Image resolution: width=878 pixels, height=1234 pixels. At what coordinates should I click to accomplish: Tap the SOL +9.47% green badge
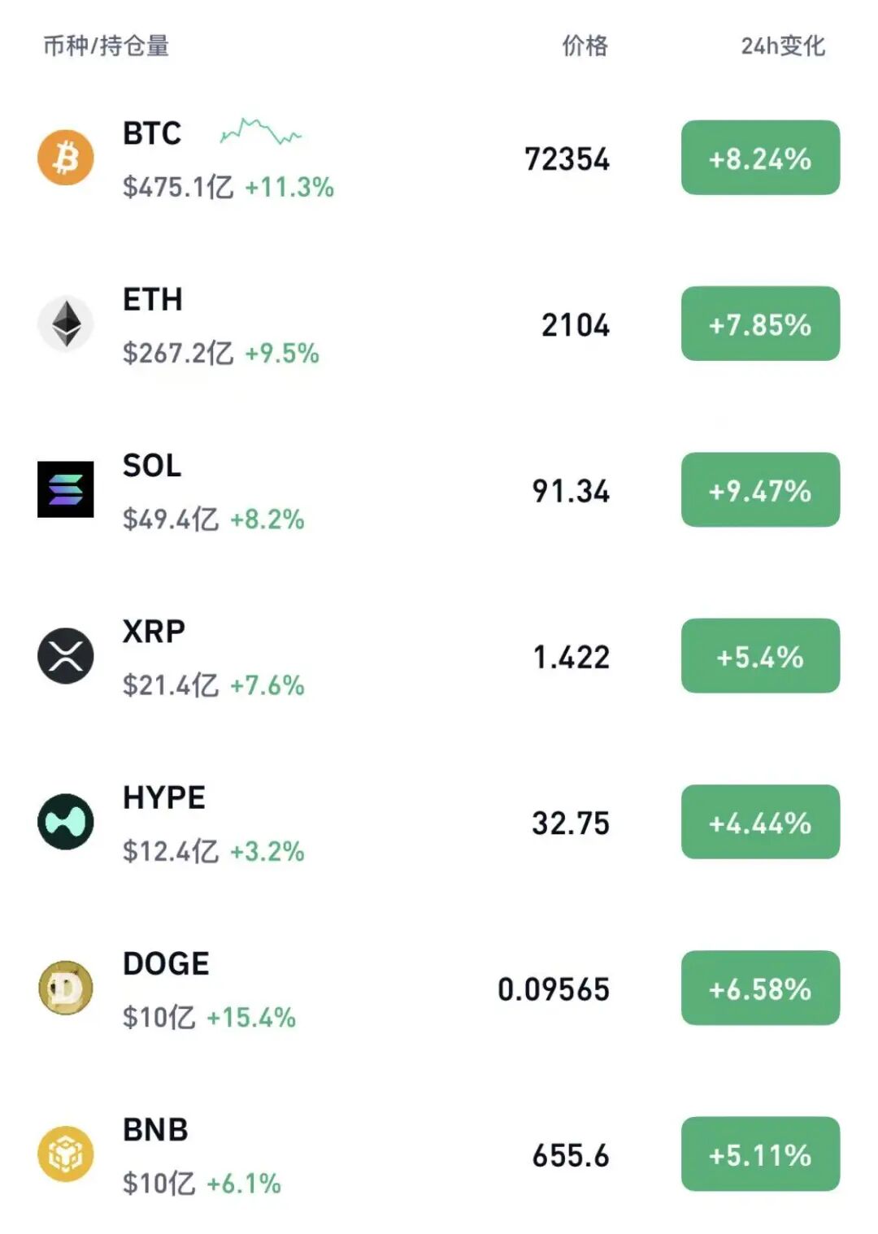tap(760, 489)
